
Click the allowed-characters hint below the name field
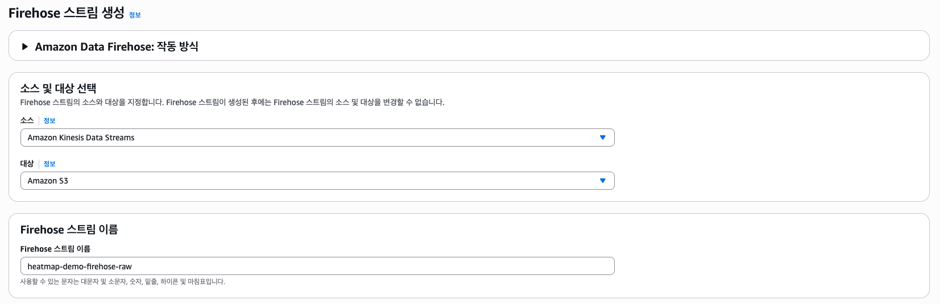click(x=122, y=281)
